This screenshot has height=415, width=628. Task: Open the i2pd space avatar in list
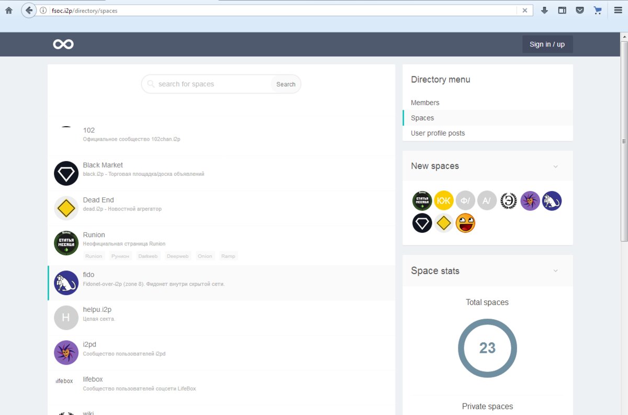click(66, 353)
